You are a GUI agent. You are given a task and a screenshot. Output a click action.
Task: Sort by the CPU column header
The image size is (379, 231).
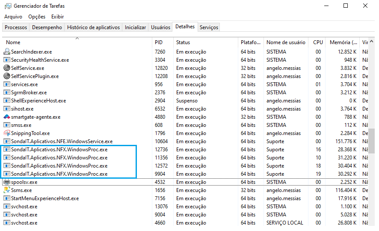point(318,42)
